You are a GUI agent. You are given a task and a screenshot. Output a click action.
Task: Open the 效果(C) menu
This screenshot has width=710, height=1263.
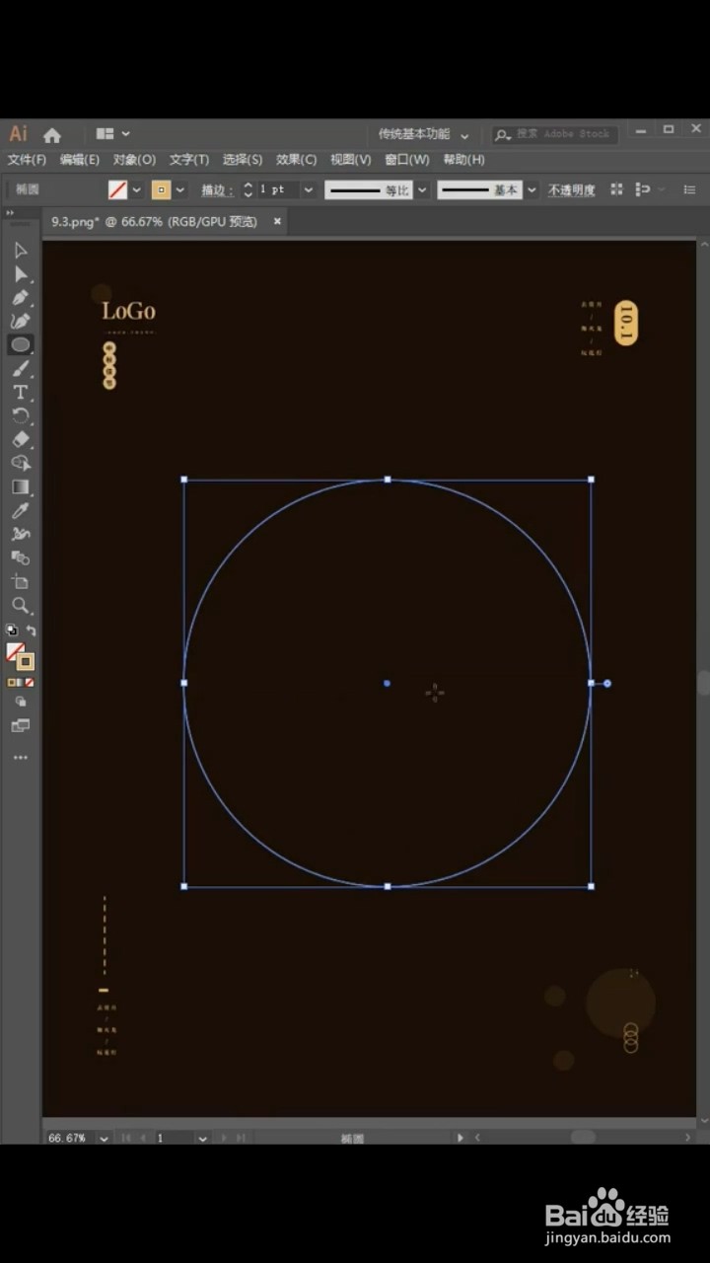coord(296,160)
